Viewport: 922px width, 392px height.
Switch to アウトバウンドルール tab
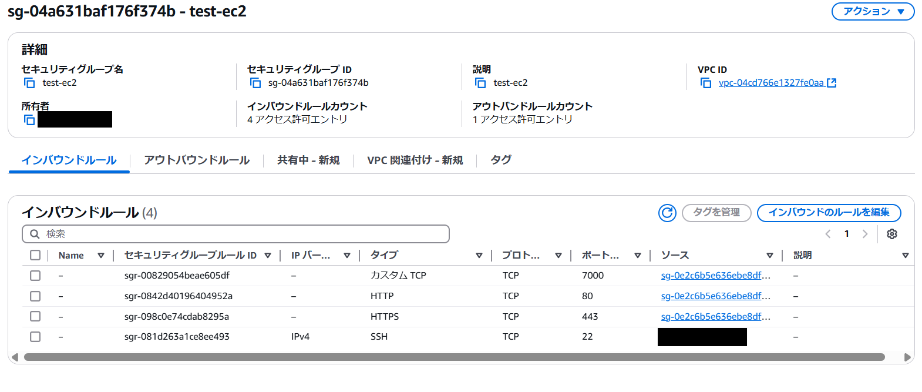pyautogui.click(x=197, y=160)
